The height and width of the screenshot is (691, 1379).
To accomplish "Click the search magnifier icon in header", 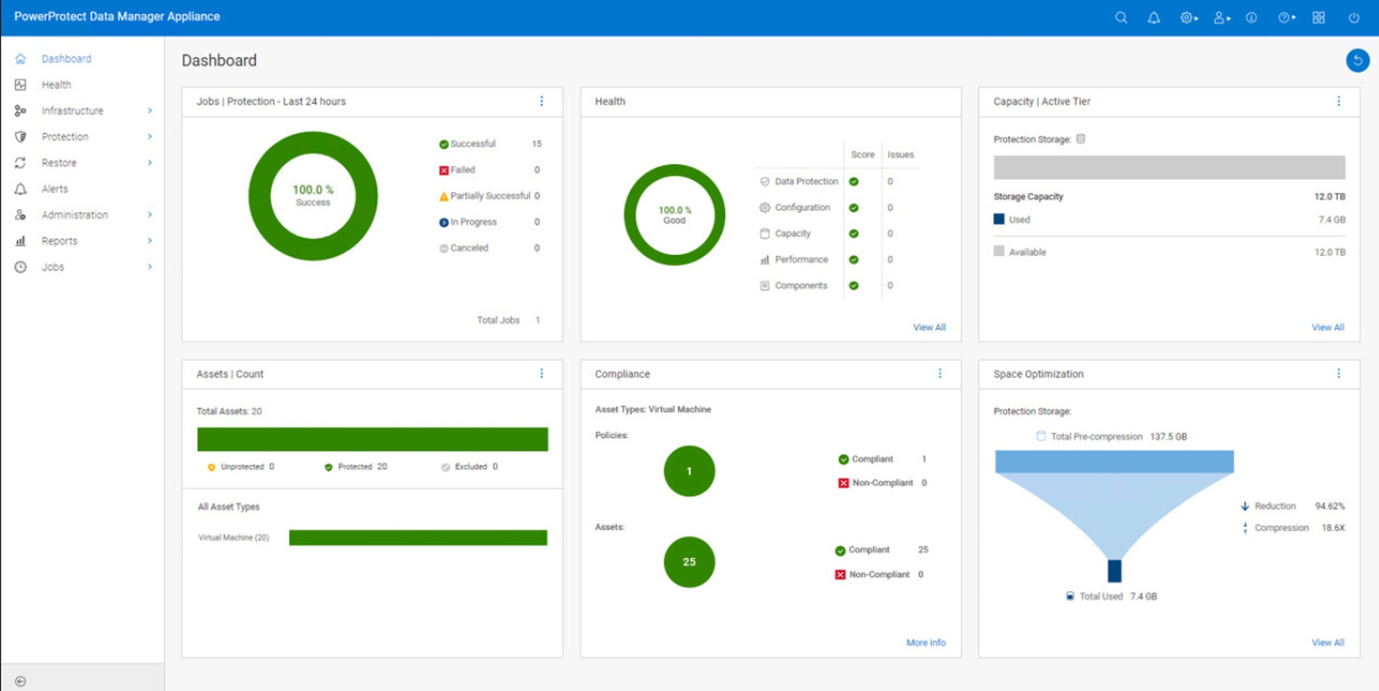I will 1121,18.
